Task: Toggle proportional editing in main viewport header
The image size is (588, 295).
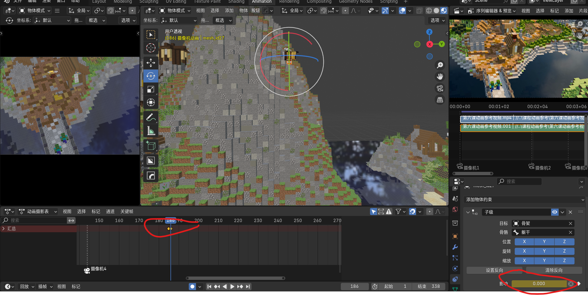Action: (x=345, y=11)
